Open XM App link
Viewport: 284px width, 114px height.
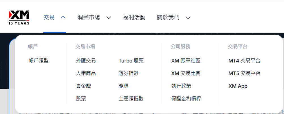238,86
